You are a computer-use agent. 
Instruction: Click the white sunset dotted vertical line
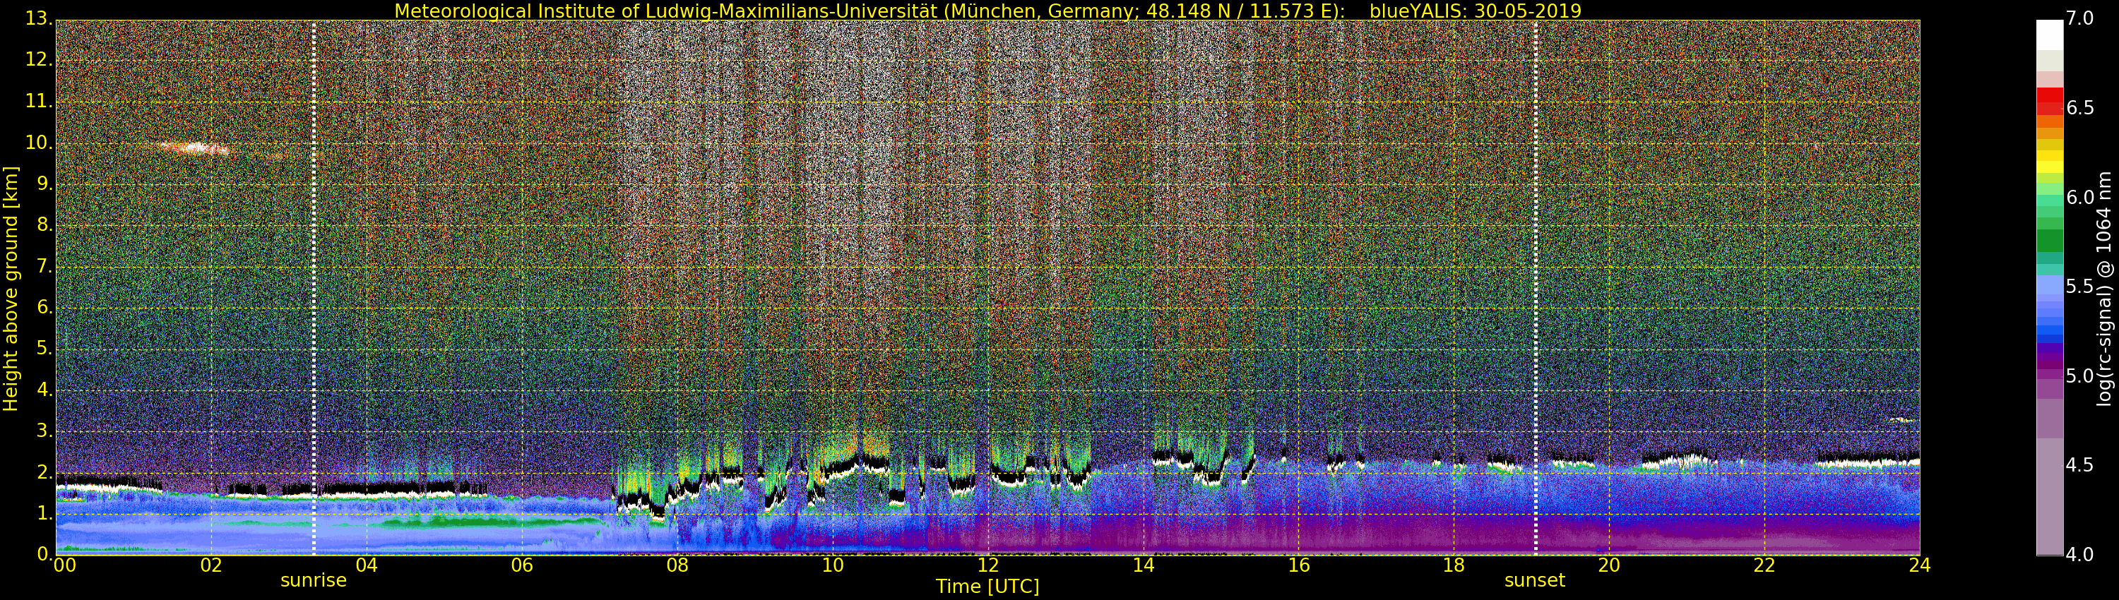pyautogui.click(x=1535, y=288)
